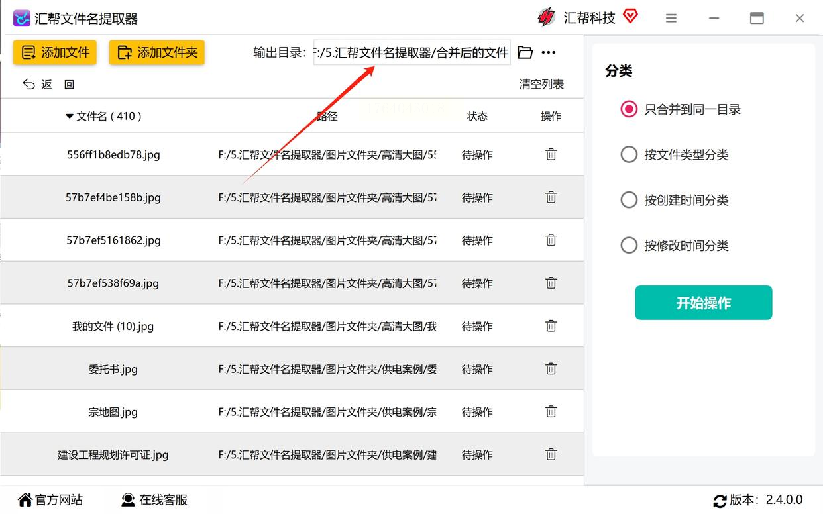Click trash icon for 宗地图.jpg
The height and width of the screenshot is (514, 823).
551,411
